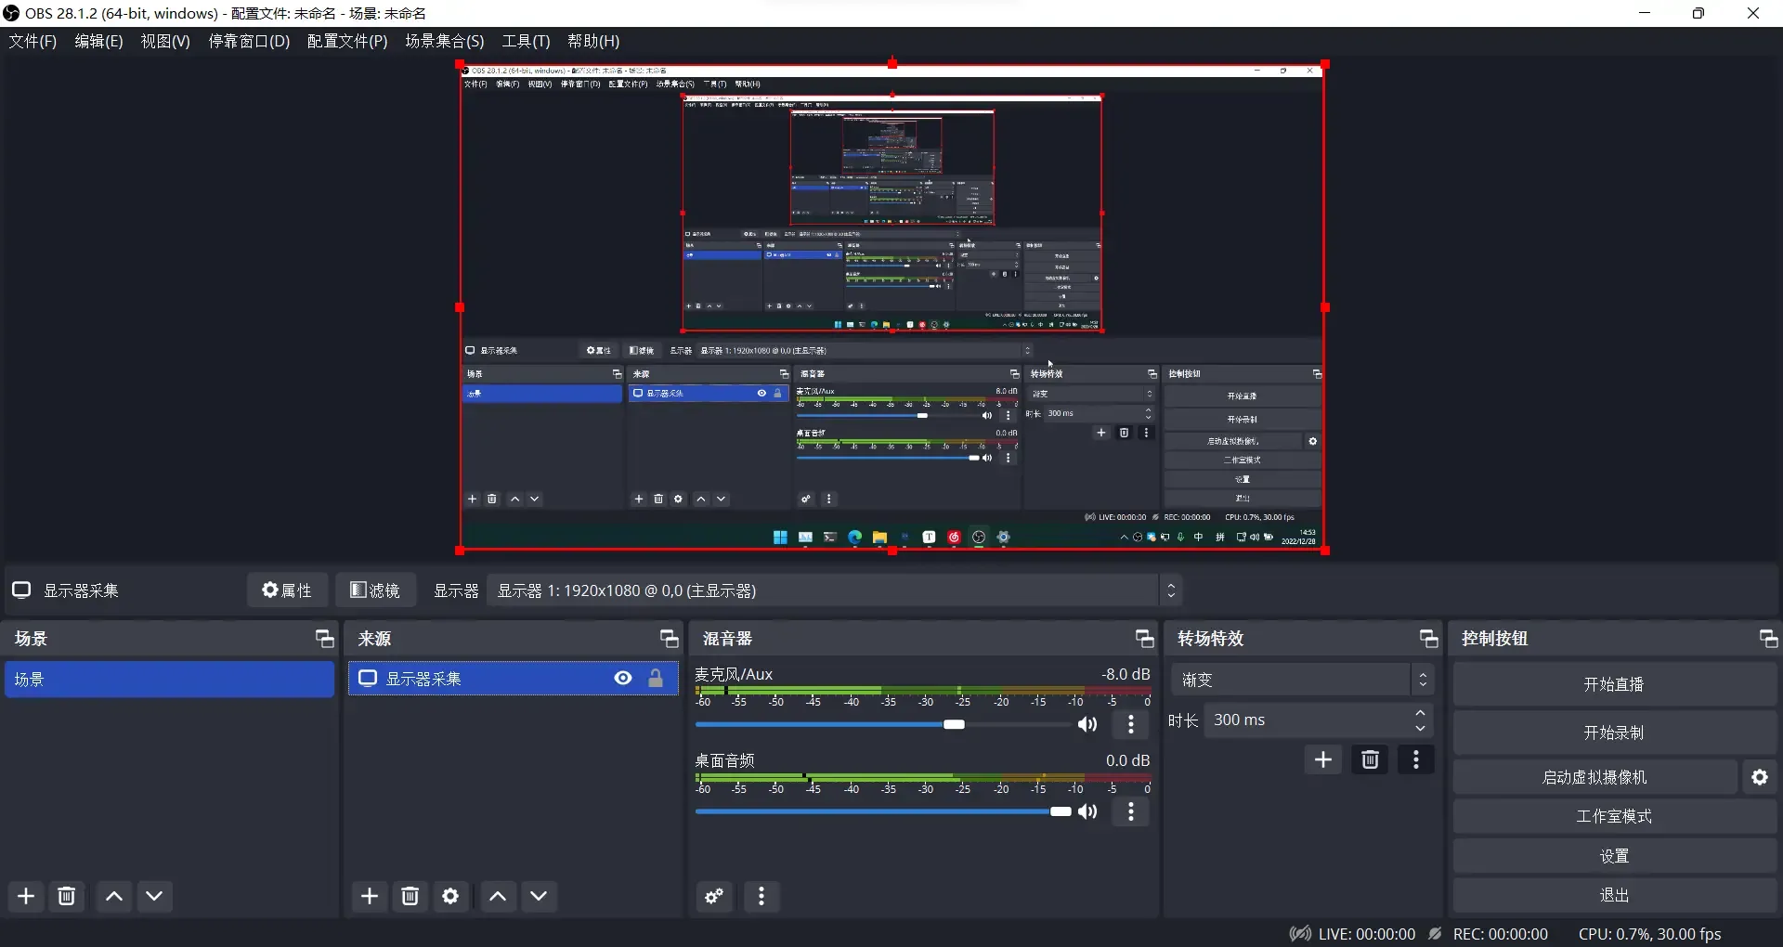1783x947 pixels.
Task: Move source up in 来源 panel
Action: 498,896
